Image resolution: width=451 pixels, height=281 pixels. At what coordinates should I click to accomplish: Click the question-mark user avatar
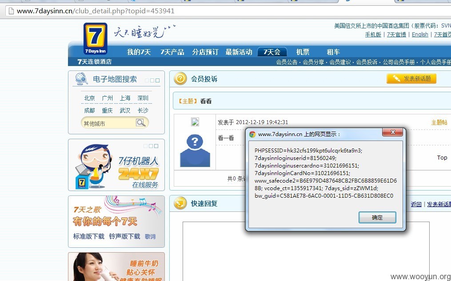click(195, 150)
